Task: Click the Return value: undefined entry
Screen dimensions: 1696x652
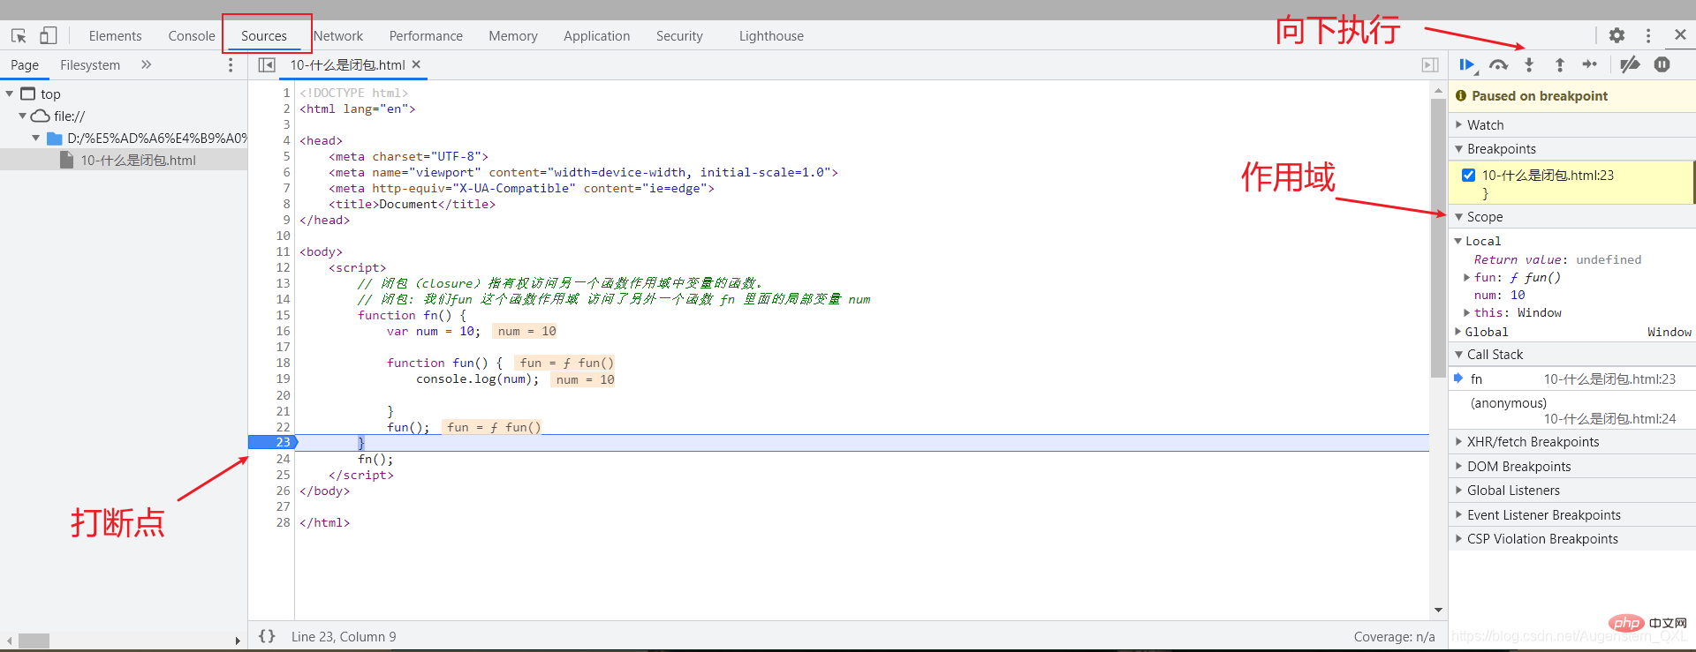Action: (1557, 259)
